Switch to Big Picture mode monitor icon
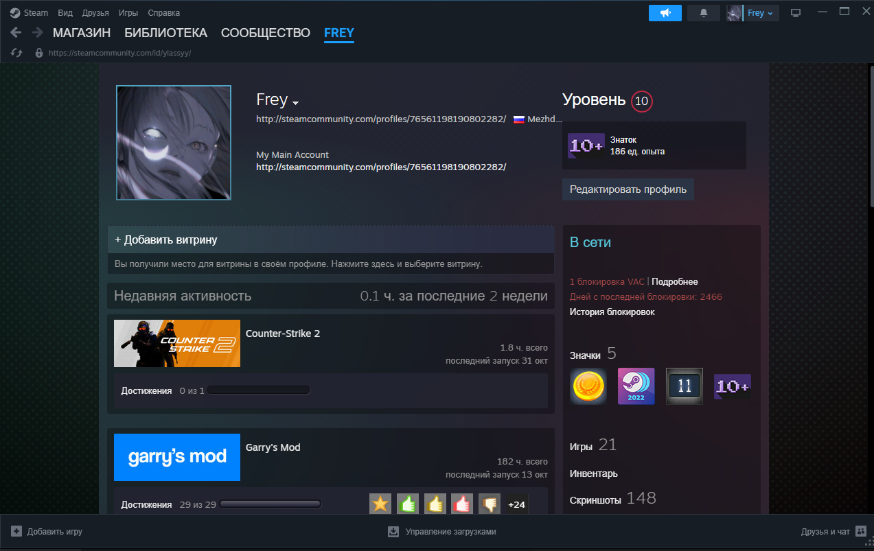Viewport: 874px width, 551px height. tap(796, 12)
